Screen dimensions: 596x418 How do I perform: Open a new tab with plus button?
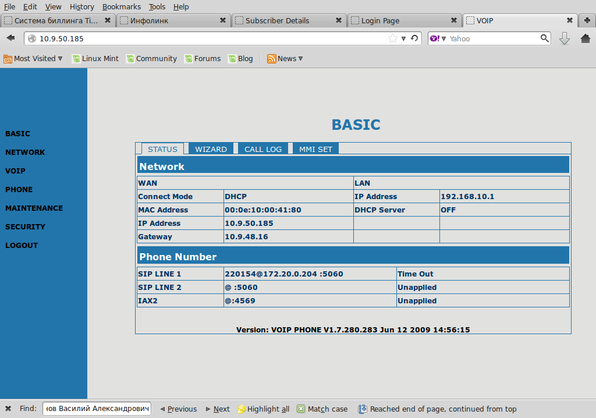(x=587, y=20)
